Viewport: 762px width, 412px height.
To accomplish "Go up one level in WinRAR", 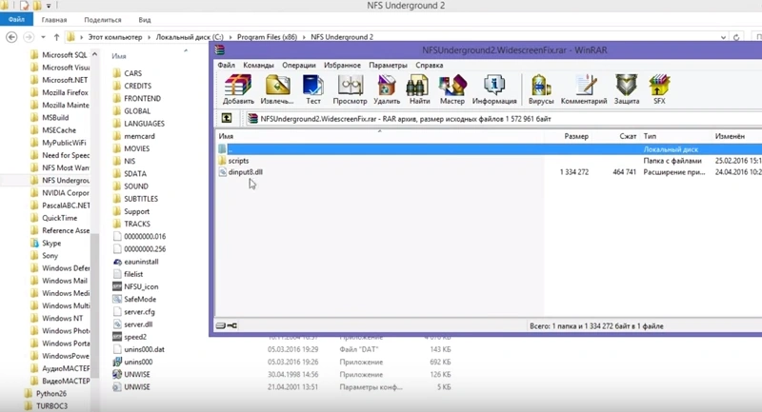I will [227, 118].
